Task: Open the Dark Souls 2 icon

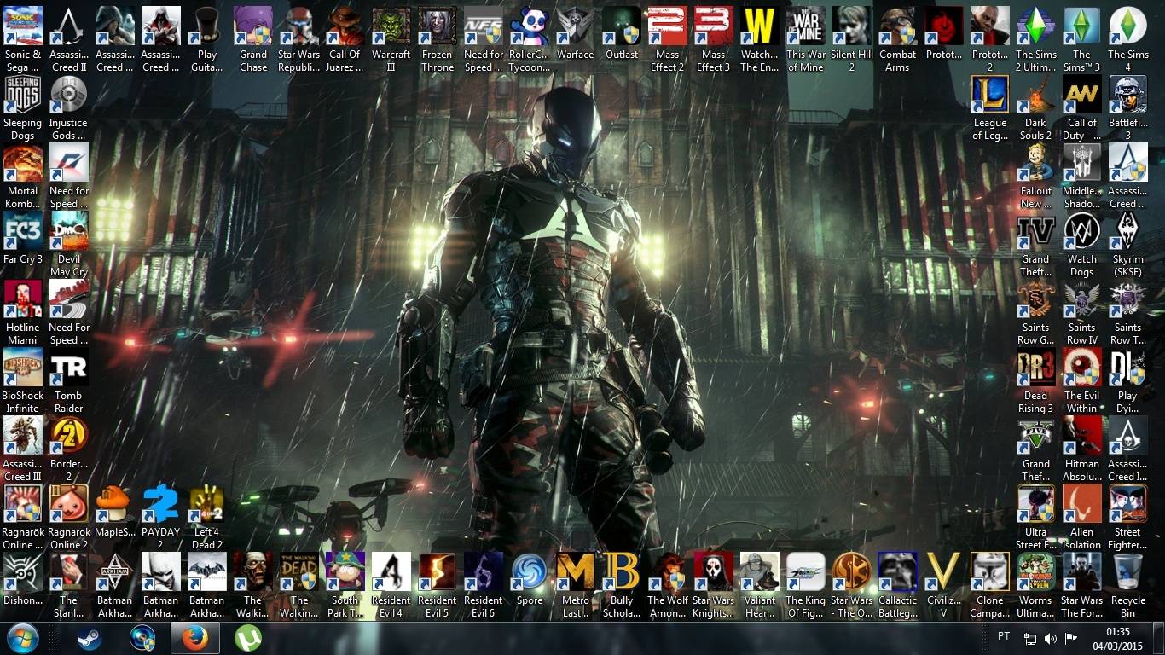Action: (x=1036, y=94)
